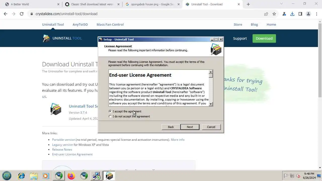The height and width of the screenshot is (181, 322).
Task: Click the green Download button on webpage
Action: (264, 38)
